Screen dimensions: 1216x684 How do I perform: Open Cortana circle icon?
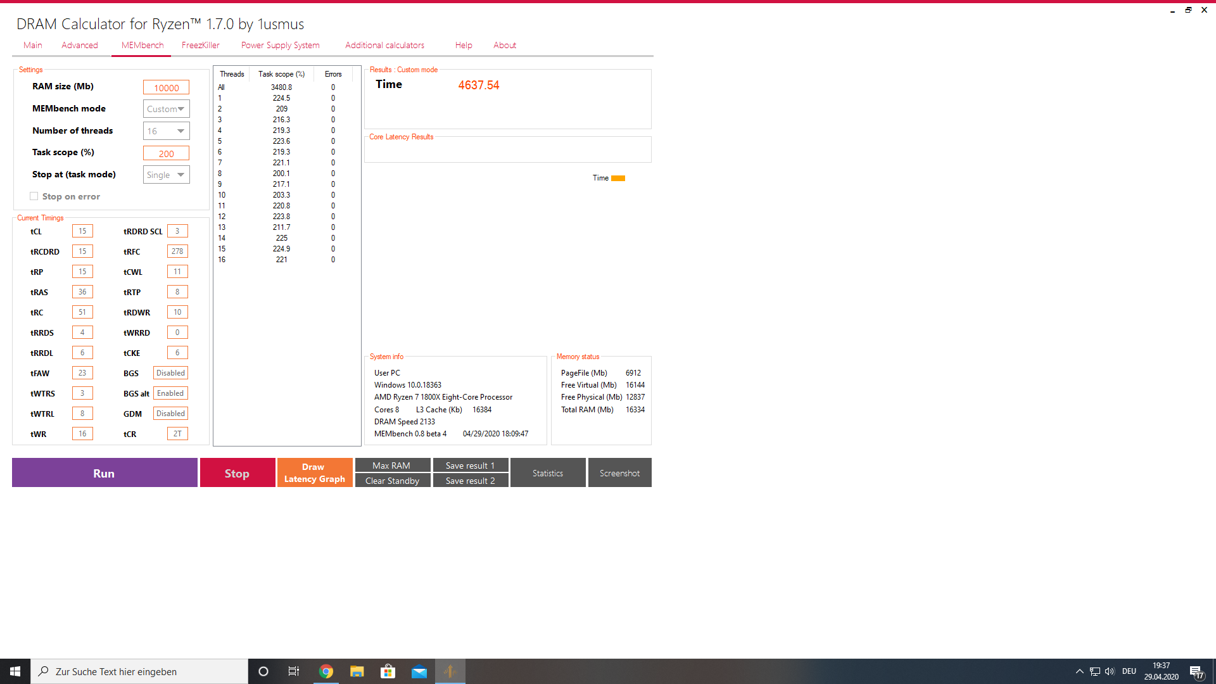(x=263, y=671)
